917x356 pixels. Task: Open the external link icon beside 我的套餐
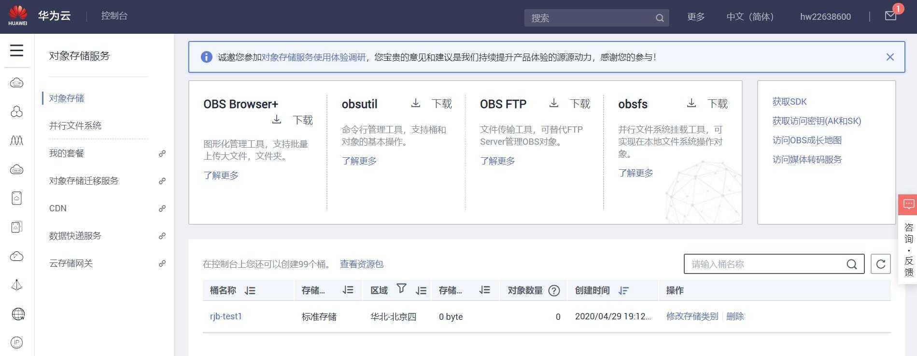coord(162,153)
